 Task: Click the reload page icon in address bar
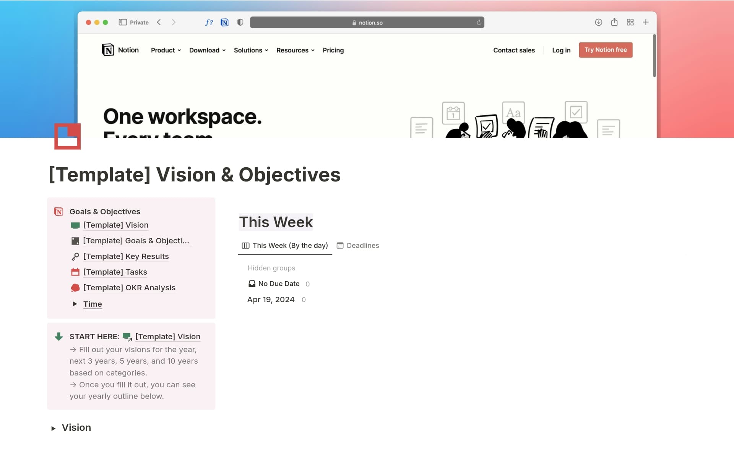click(479, 23)
